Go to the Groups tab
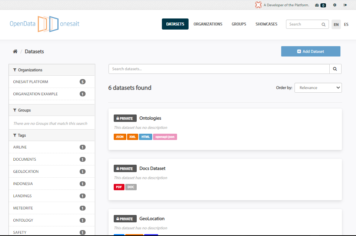 point(239,24)
